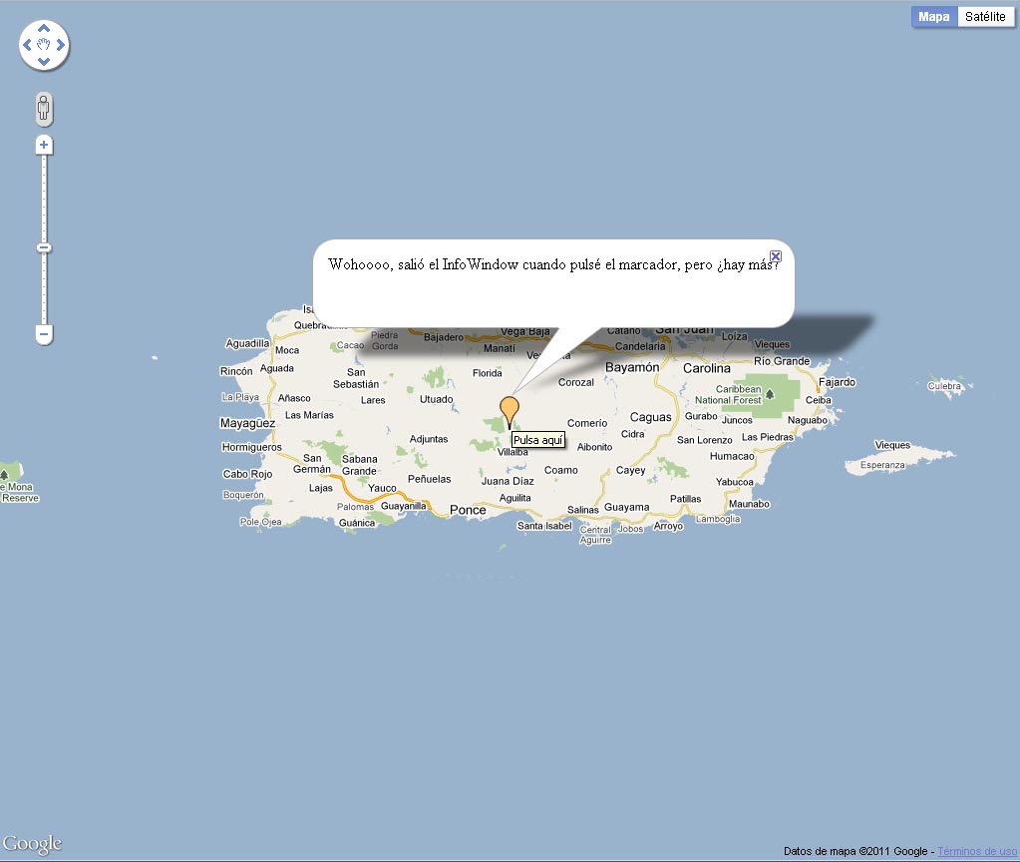Click the pan up arrow
This screenshot has height=862, width=1020.
[44, 28]
